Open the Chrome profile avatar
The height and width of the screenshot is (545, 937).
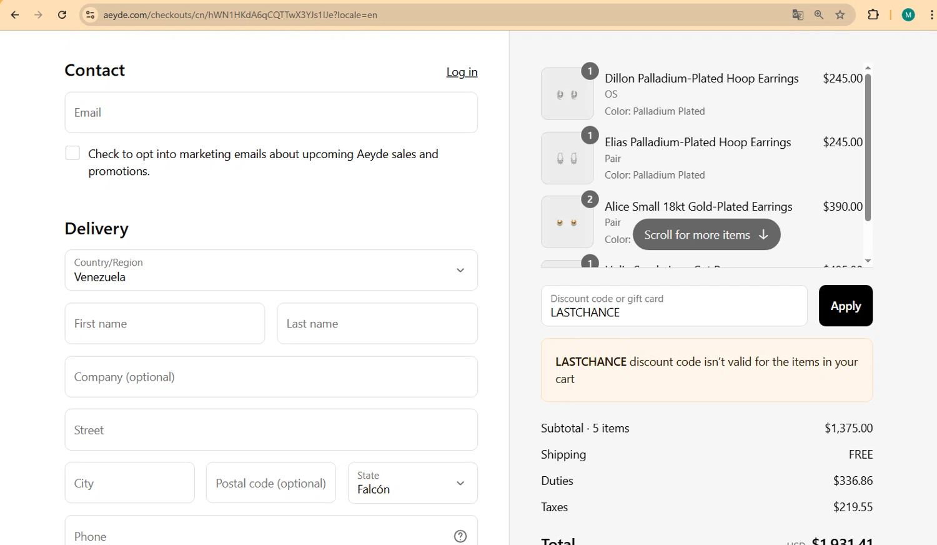[x=908, y=15]
